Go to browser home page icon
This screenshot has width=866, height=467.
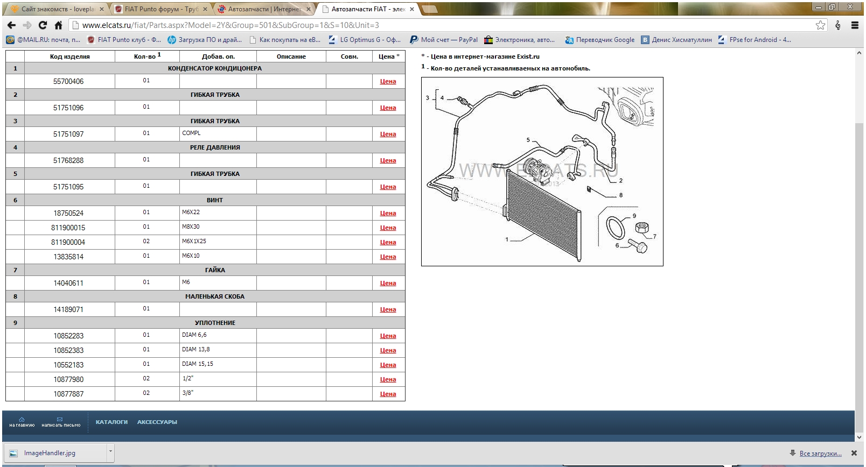[x=58, y=25]
